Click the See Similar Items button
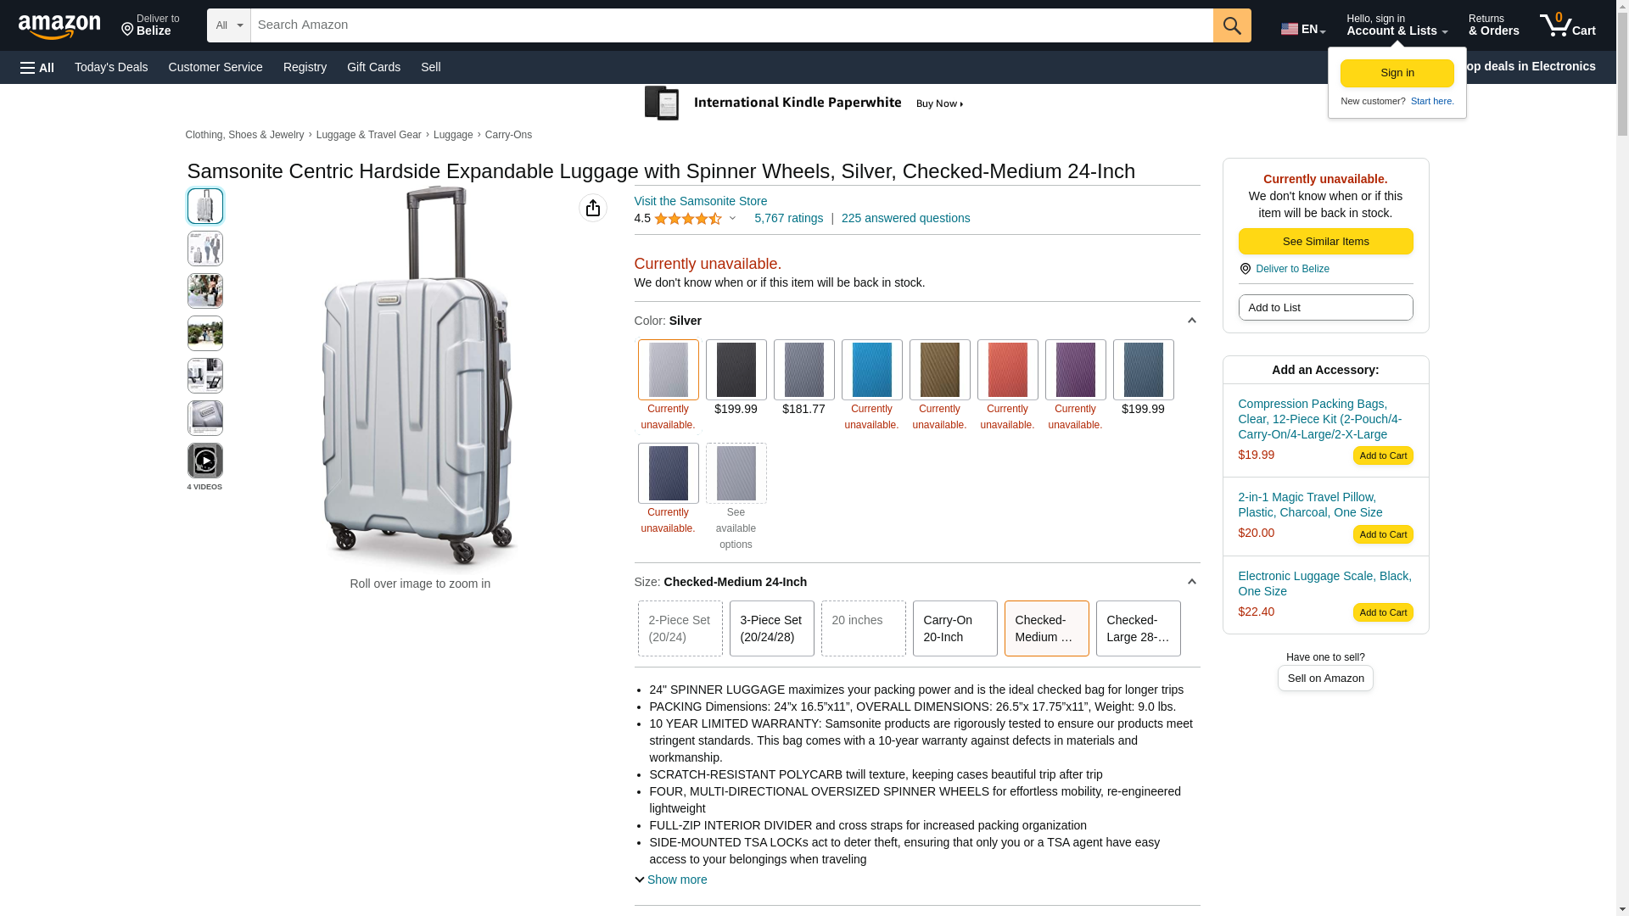The height and width of the screenshot is (916, 1629). 1325,242
